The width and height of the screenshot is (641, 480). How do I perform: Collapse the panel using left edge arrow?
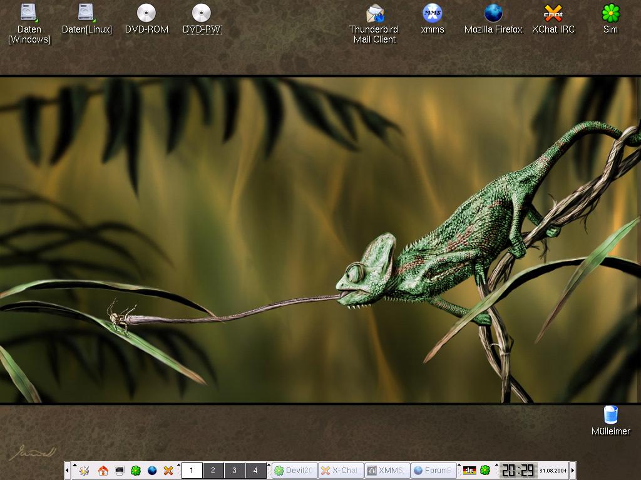click(x=68, y=471)
